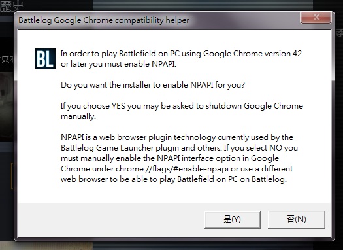343x250 pixels.
Task: Click the 'Do you want the installer' question
Action: pos(153,85)
